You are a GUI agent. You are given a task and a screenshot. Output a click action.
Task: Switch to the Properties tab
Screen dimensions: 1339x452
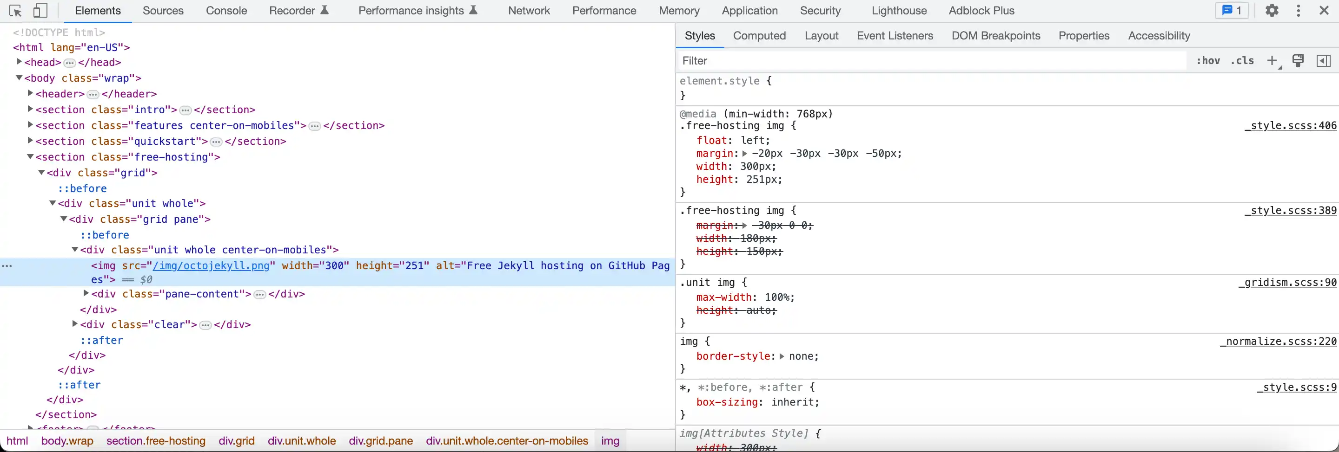1084,36
